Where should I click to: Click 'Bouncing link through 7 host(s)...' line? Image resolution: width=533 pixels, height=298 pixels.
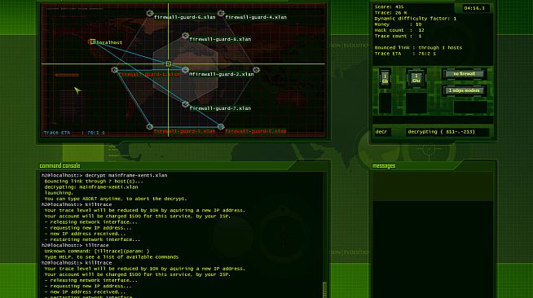94,182
